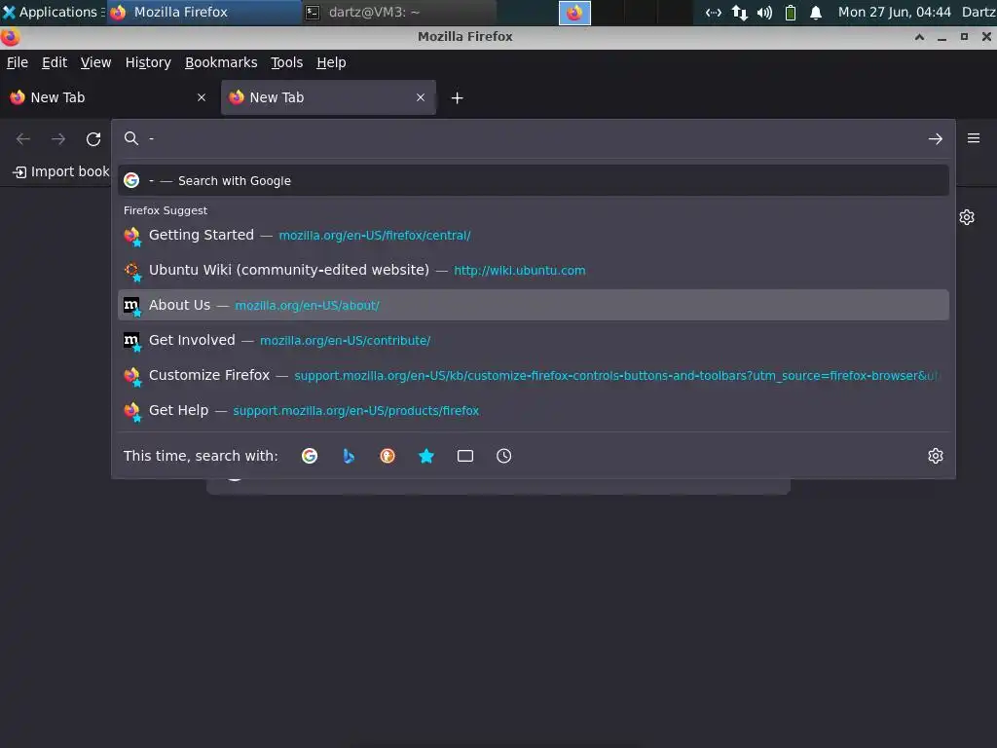Search this time with Bing icon
Viewport: 997px width, 748px height.
pyautogui.click(x=349, y=456)
